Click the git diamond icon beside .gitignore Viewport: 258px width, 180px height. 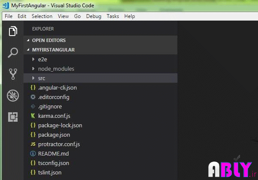(x=33, y=106)
